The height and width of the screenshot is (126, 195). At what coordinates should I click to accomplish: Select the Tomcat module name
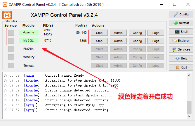point(29,66)
